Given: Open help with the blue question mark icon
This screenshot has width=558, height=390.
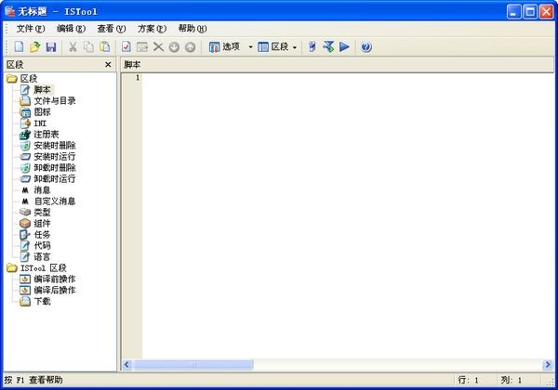Looking at the screenshot, I should click(366, 46).
